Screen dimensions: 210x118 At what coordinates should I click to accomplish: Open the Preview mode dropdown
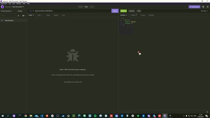[x=123, y=15]
